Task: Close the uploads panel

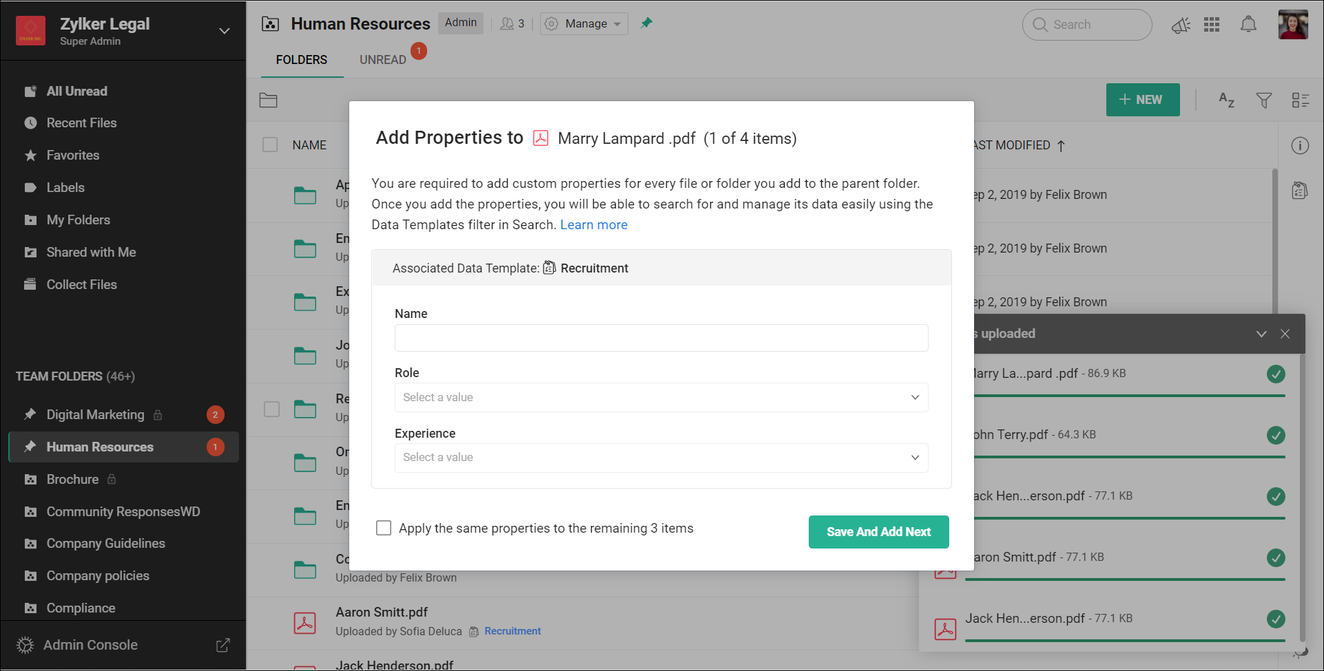Action: (x=1285, y=334)
